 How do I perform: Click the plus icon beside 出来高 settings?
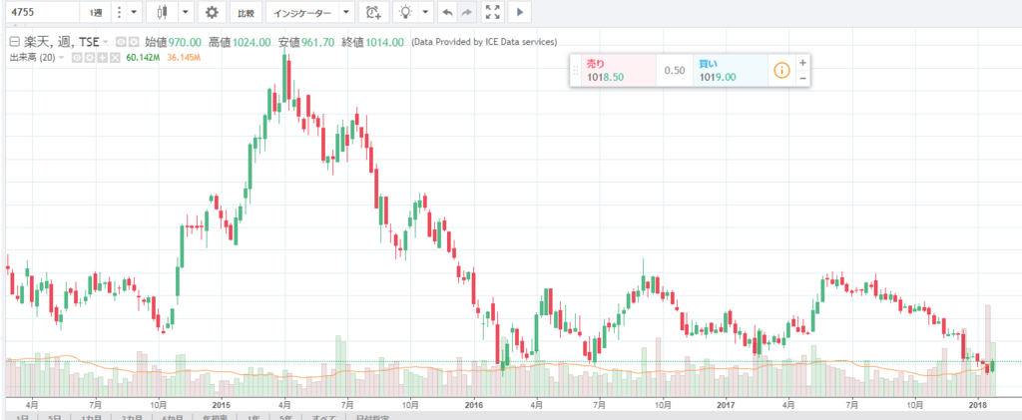pos(103,58)
